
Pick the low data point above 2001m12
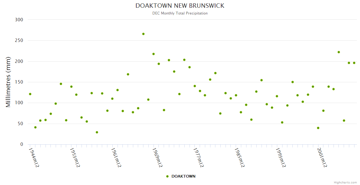tap(318, 128)
